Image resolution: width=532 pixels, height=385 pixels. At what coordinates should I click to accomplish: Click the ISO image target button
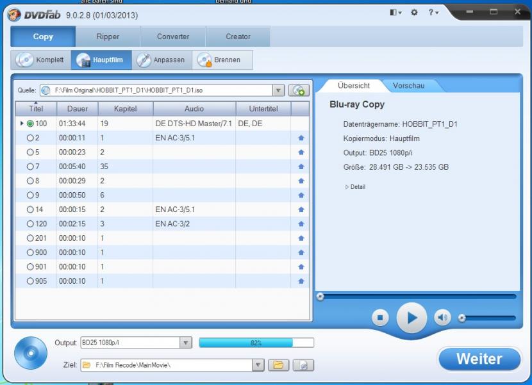point(303,365)
